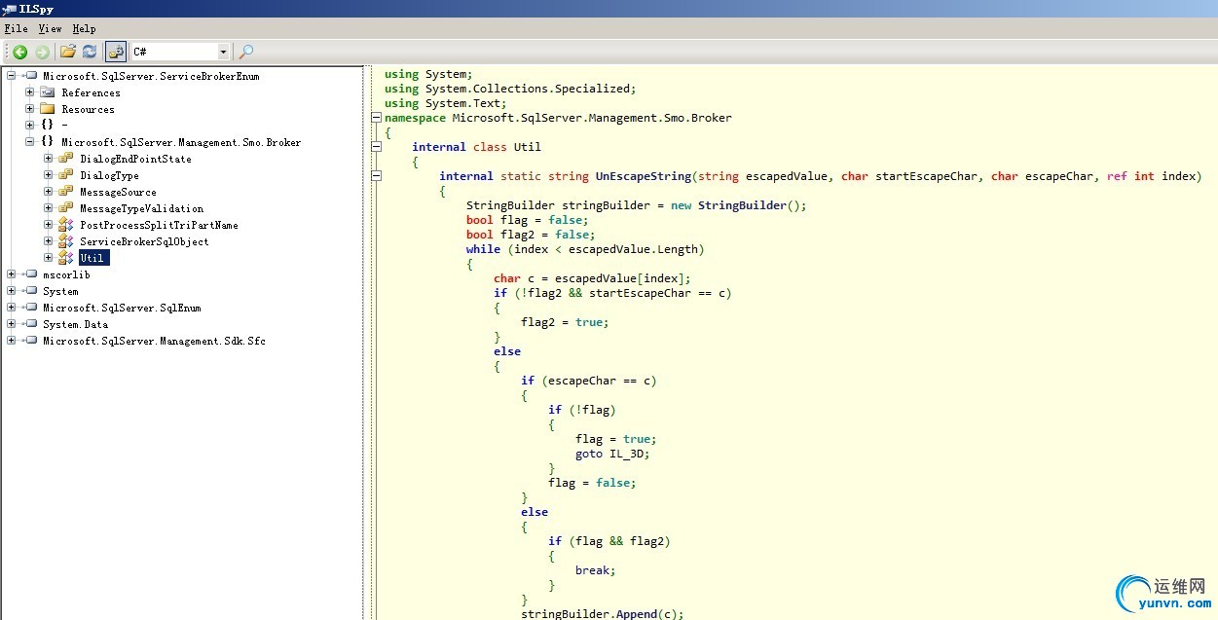
Task: Click the ServiceBrokerSqlObject class icon
Action: (x=66, y=241)
